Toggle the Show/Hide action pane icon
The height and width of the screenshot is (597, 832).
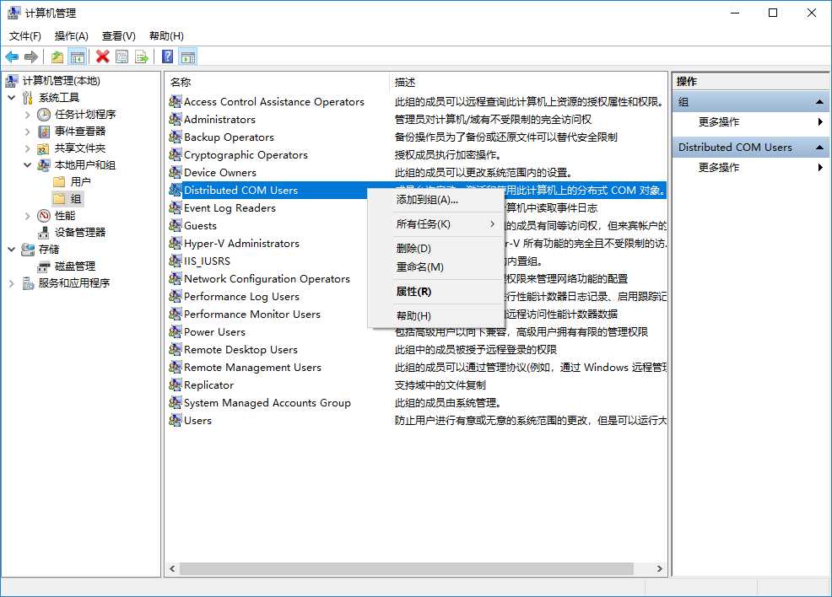188,56
